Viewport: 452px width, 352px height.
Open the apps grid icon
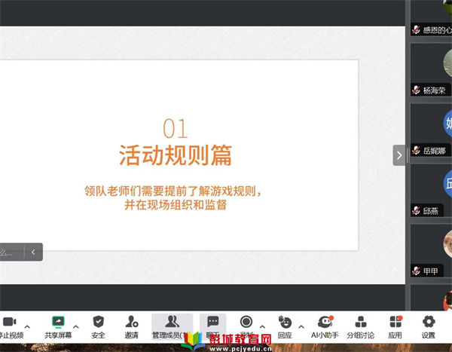pyautogui.click(x=395, y=321)
